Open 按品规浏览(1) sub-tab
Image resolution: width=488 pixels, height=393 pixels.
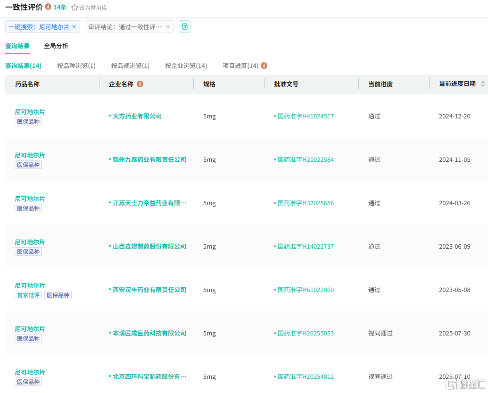tap(130, 66)
